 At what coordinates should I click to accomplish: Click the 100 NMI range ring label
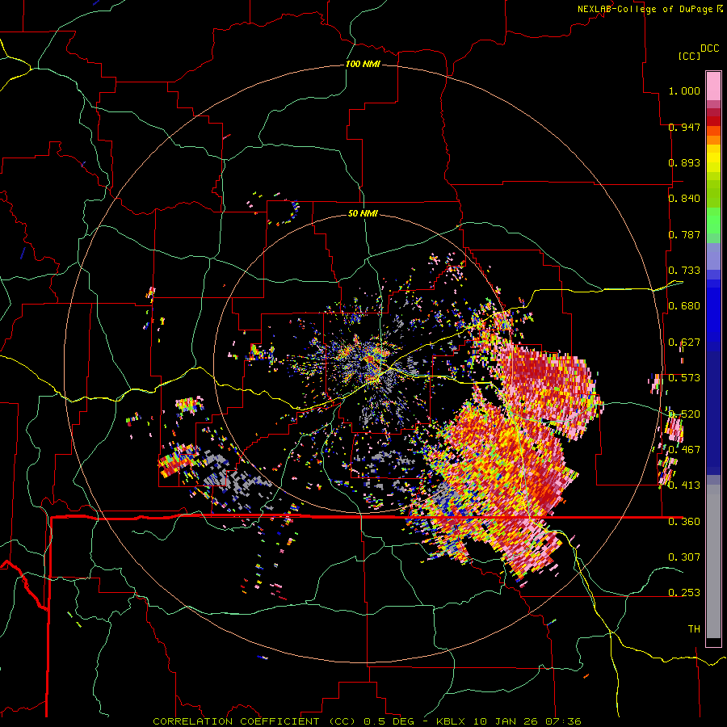[363, 64]
